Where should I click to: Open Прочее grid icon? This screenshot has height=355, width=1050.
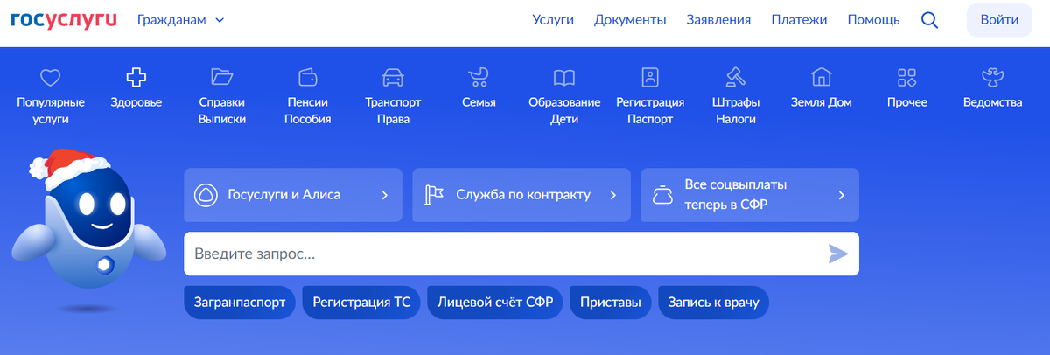click(x=906, y=78)
